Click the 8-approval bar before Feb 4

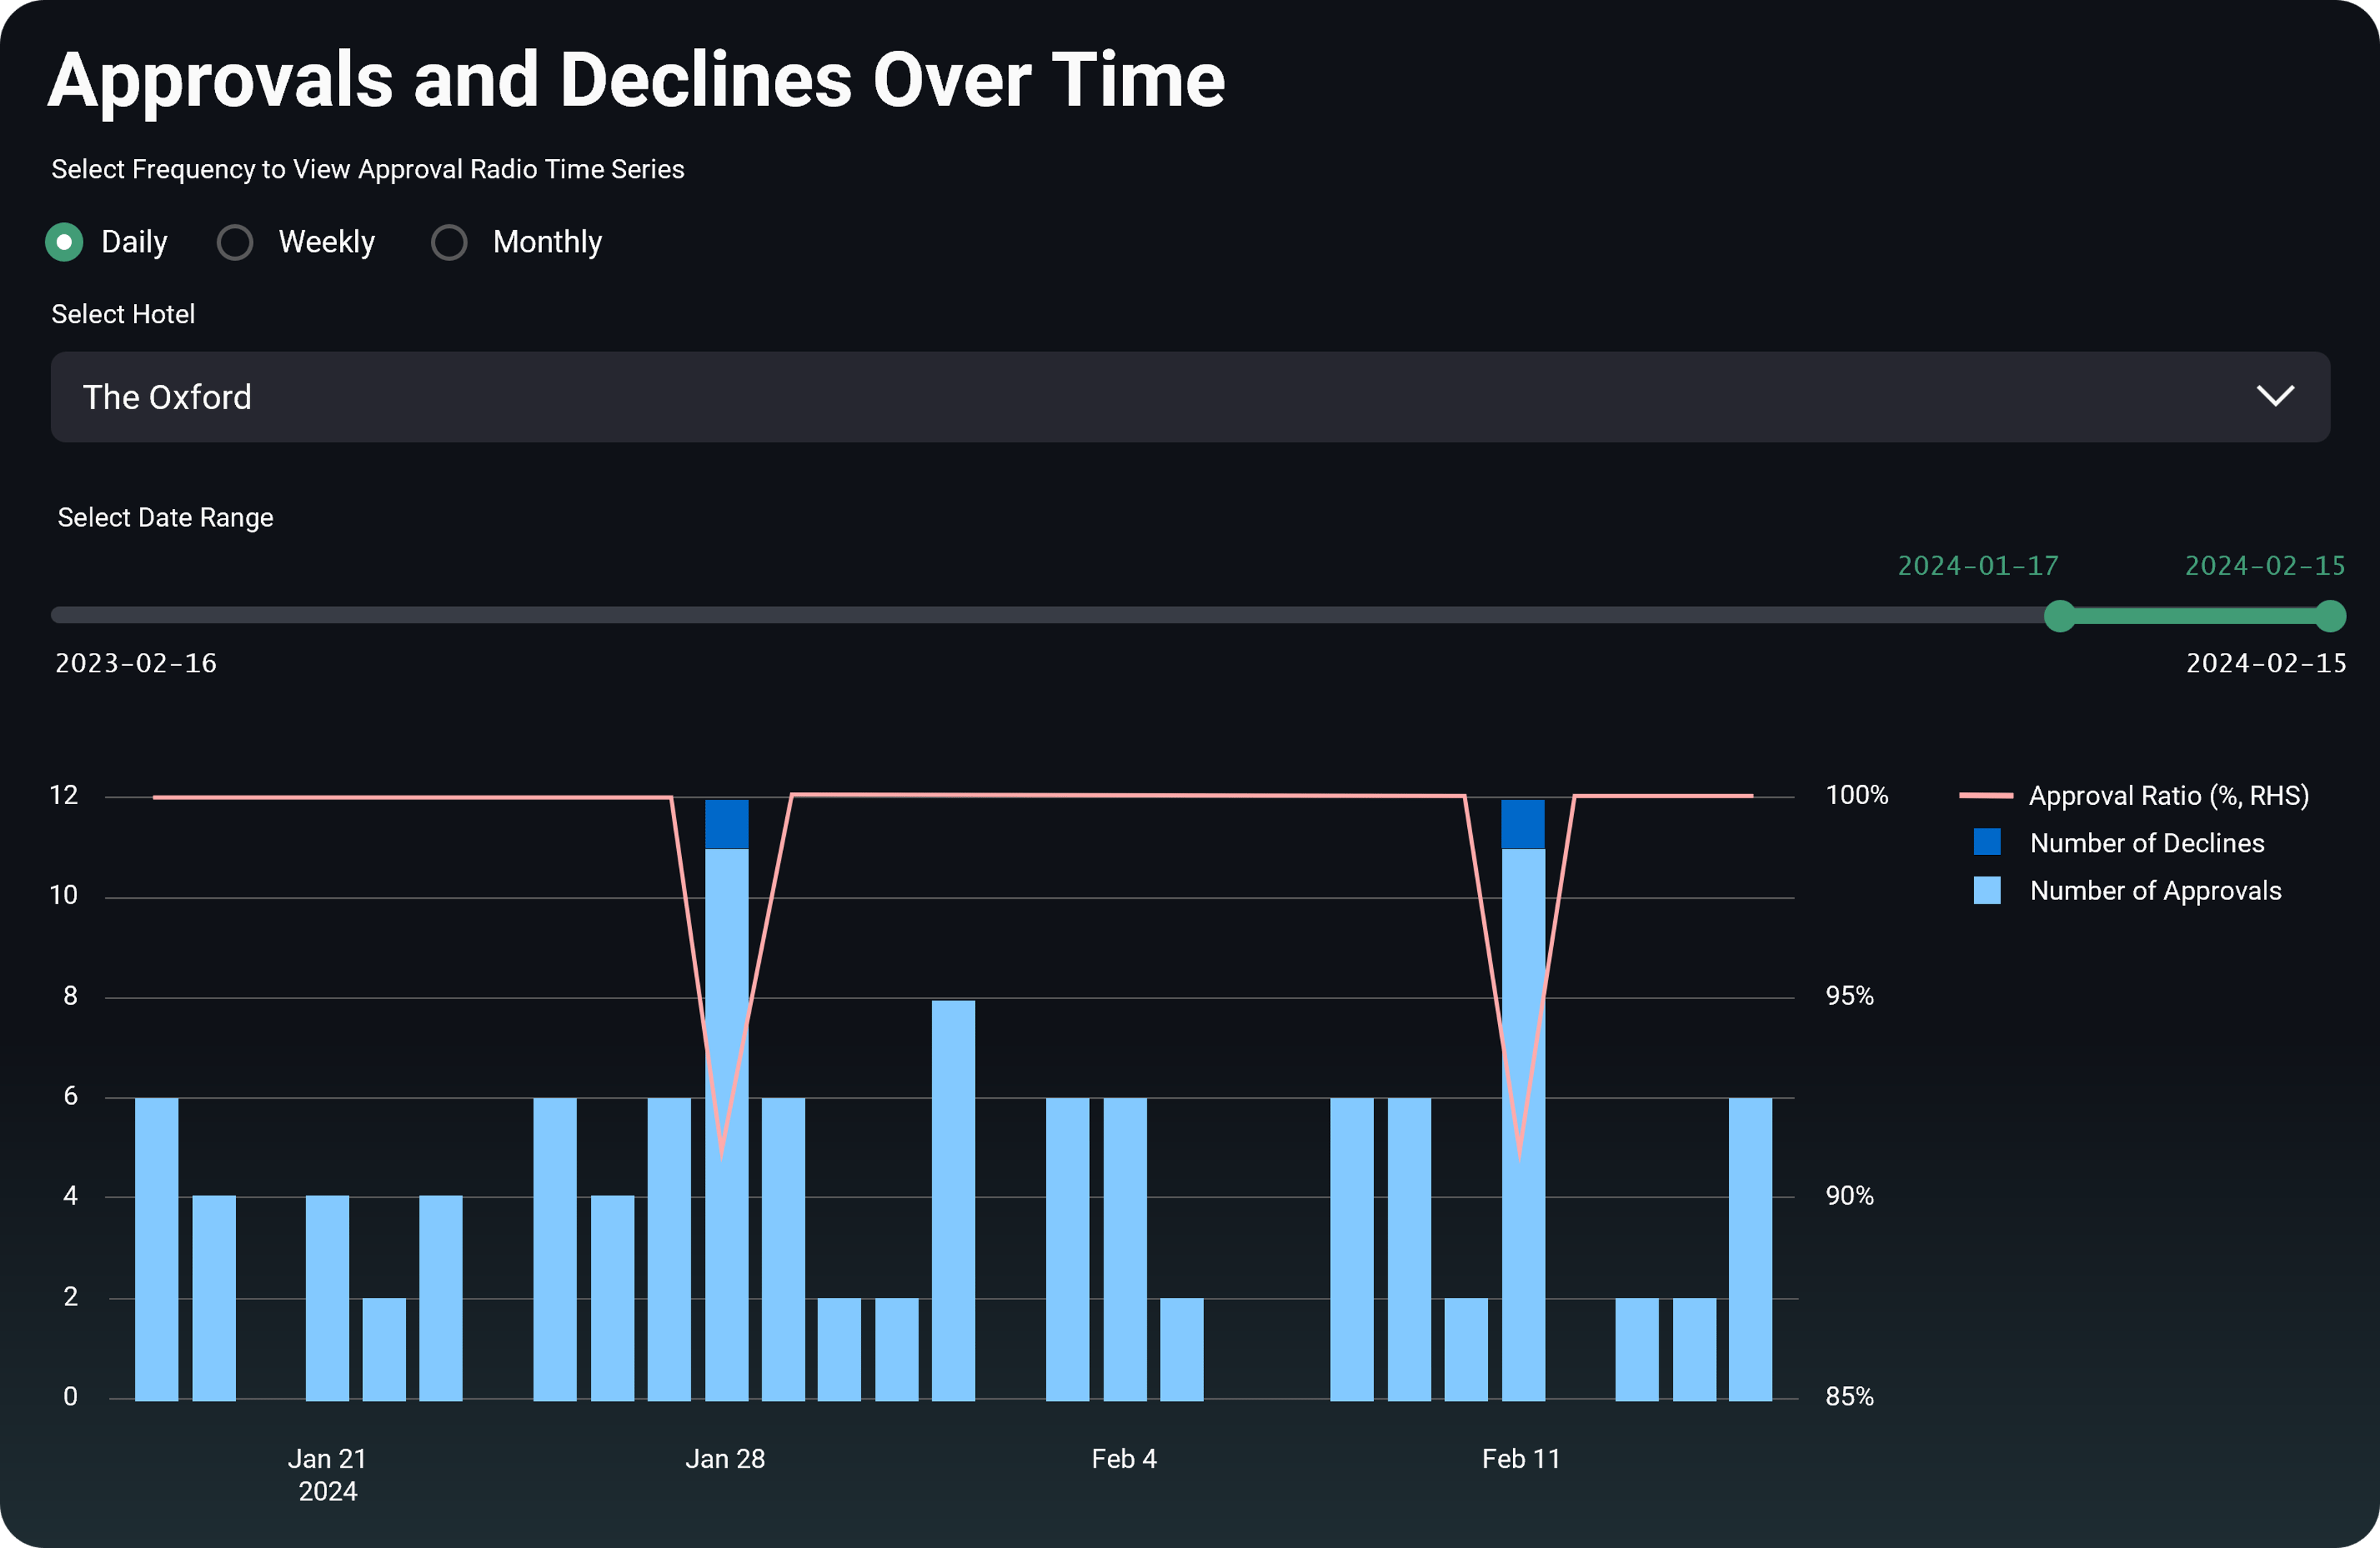coord(953,1199)
